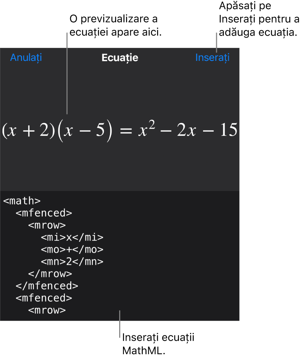This screenshot has height=361, width=305.
Task: Tap Inserați to add the equation
Action: (x=212, y=57)
